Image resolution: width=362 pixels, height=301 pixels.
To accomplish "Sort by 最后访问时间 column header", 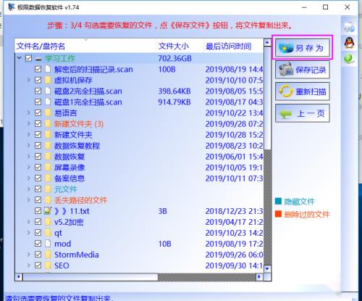I will click(x=228, y=46).
